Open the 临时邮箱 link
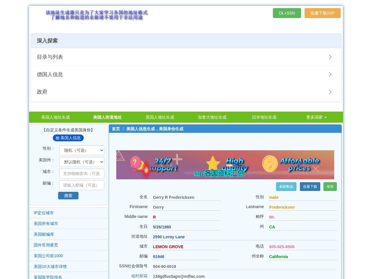Image resolution: width=372 pixels, height=279 pixels. tap(139, 276)
